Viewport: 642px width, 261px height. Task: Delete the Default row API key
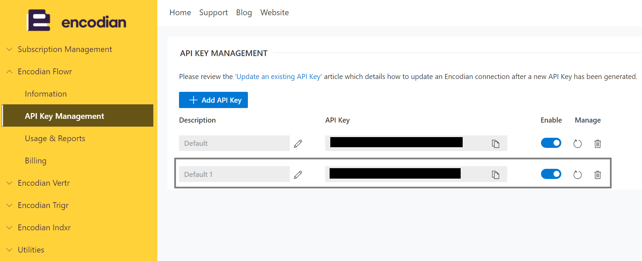click(597, 144)
